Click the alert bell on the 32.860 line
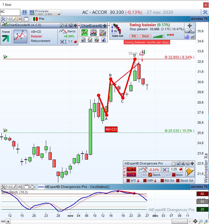 [5, 57]
